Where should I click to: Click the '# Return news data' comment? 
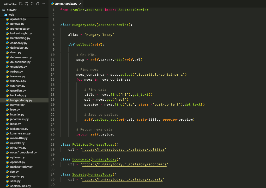pyautogui.click(x=94, y=129)
